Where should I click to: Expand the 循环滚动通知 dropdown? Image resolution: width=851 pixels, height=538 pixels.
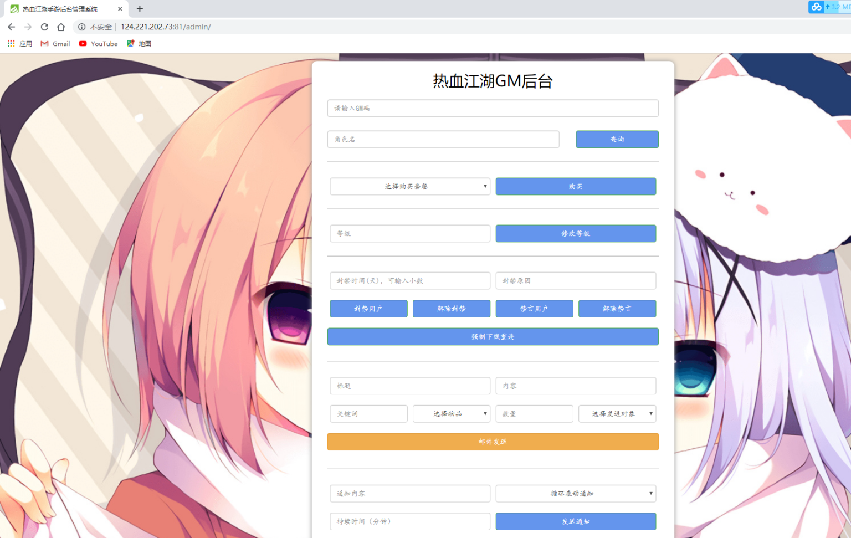click(576, 493)
